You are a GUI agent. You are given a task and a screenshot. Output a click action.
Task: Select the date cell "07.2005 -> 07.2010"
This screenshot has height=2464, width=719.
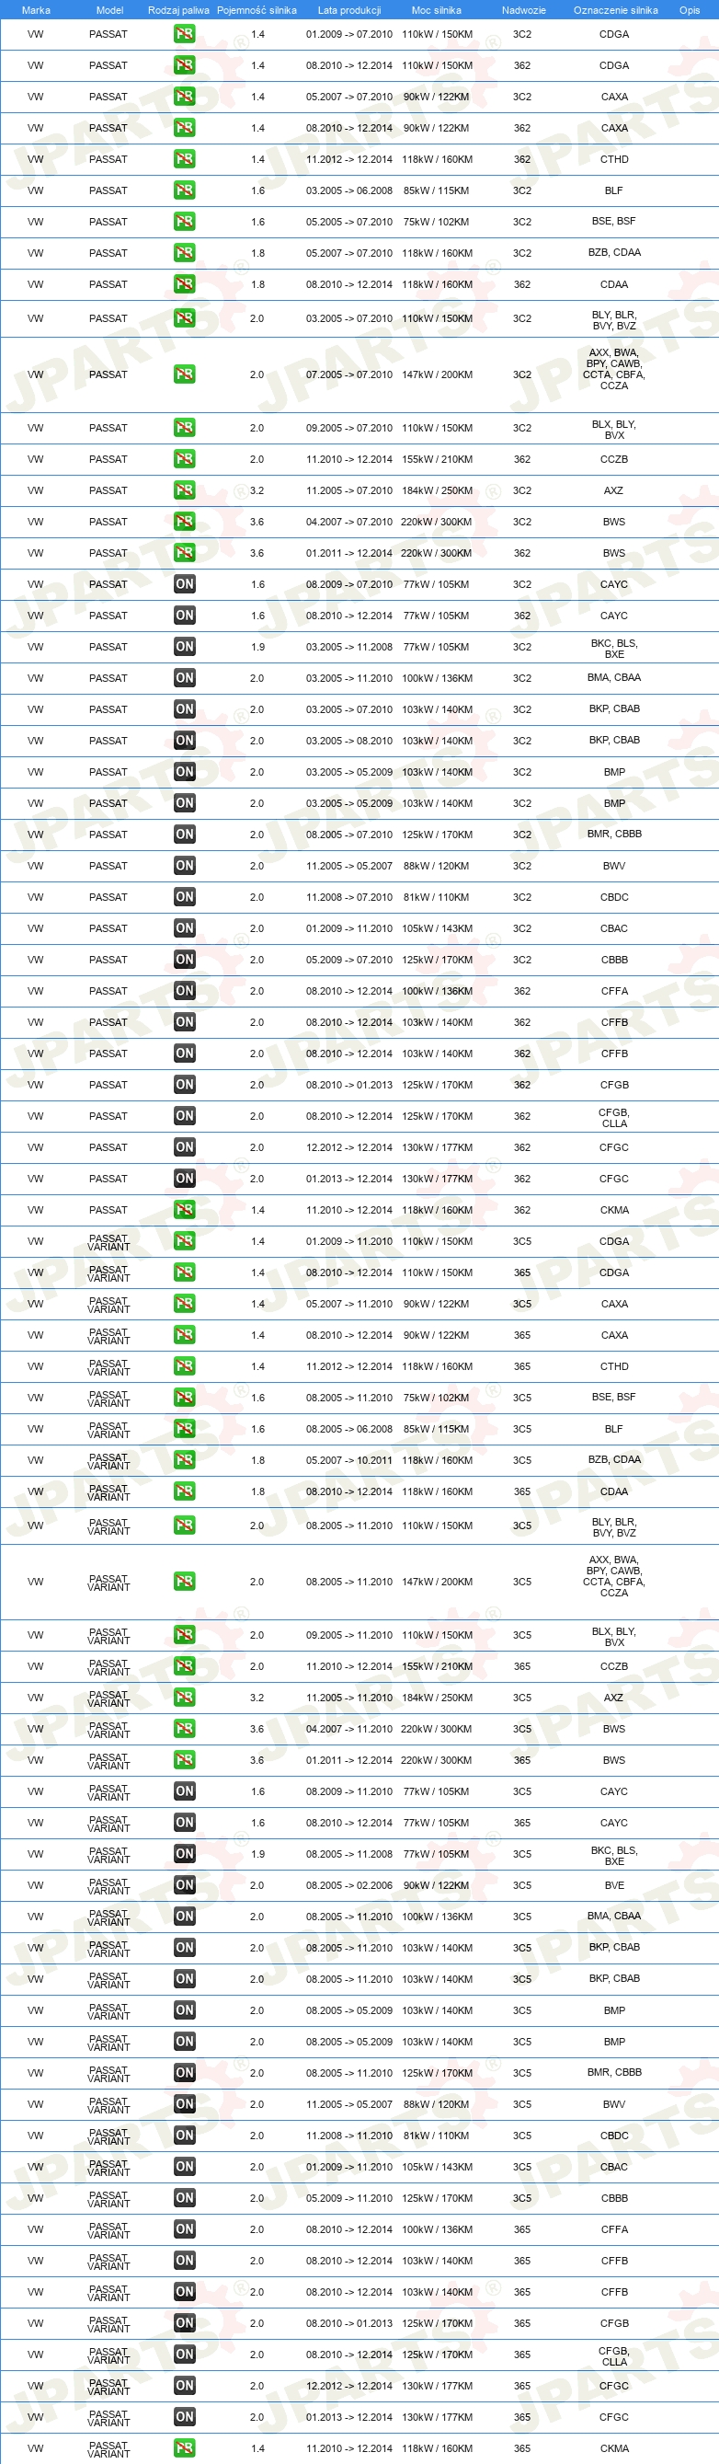click(x=349, y=375)
